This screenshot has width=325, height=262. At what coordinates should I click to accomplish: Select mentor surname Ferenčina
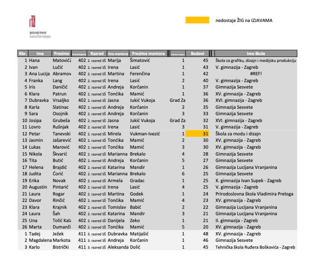pos(140,73)
